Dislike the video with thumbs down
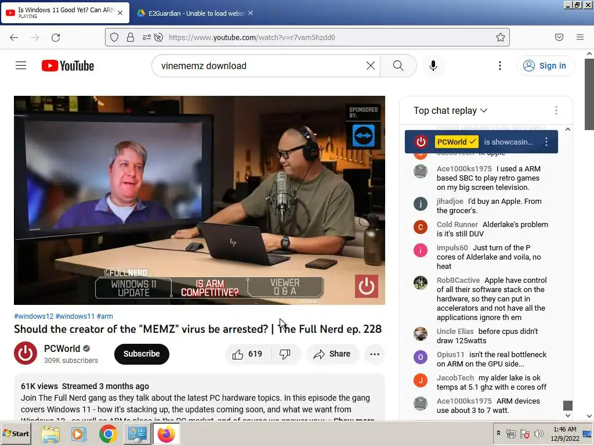 [285, 354]
